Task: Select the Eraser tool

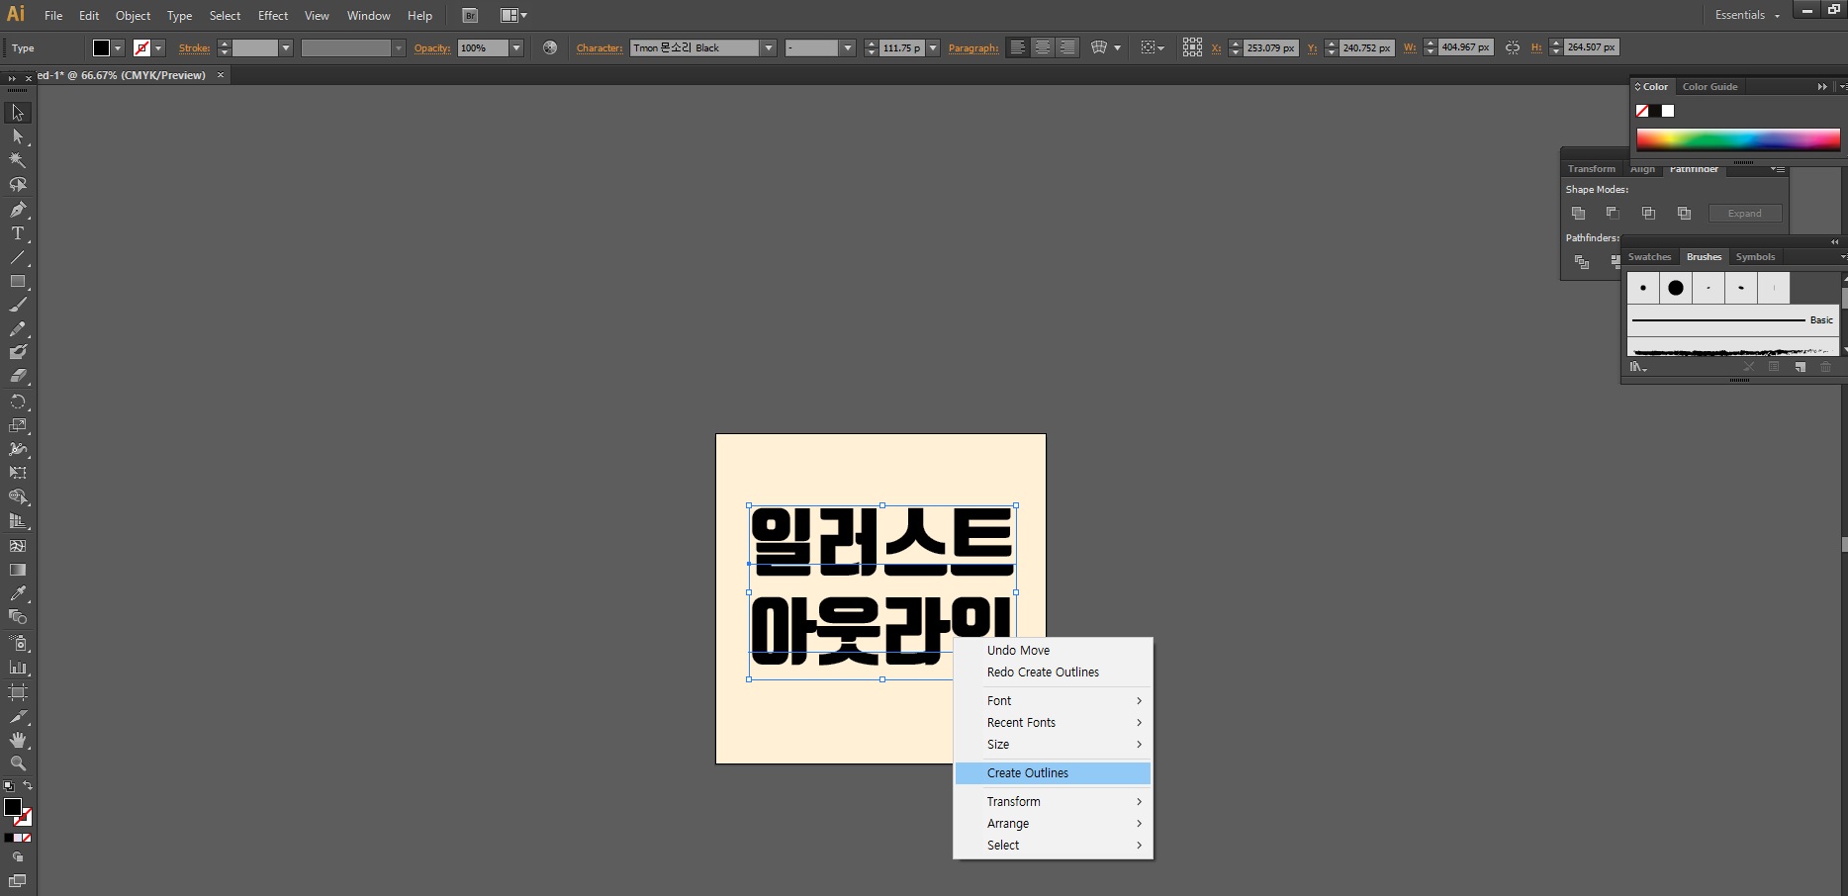Action: click(18, 376)
